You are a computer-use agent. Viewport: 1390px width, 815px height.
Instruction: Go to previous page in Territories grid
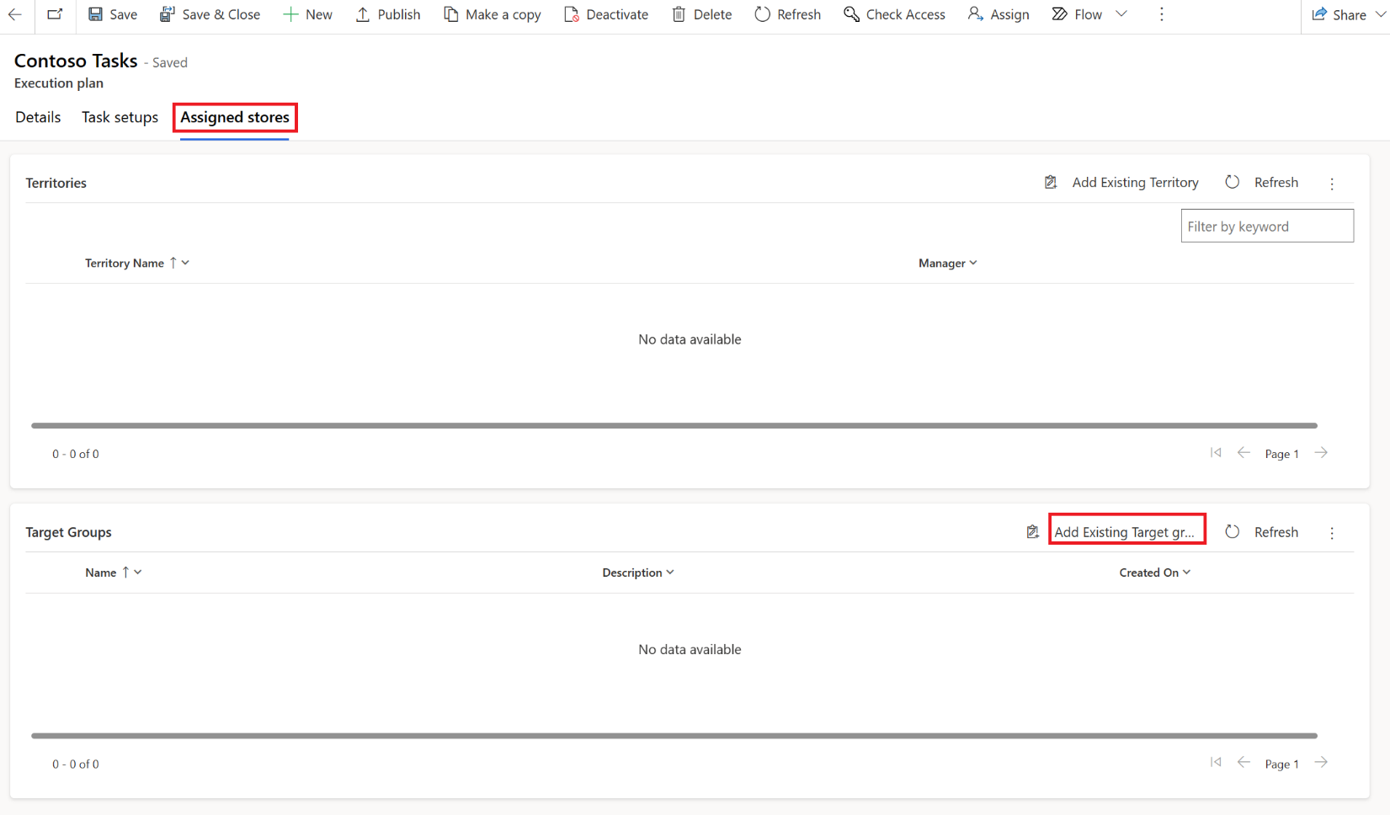click(1244, 453)
